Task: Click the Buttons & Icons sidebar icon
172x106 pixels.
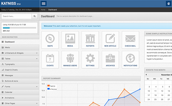Action: [3, 81]
